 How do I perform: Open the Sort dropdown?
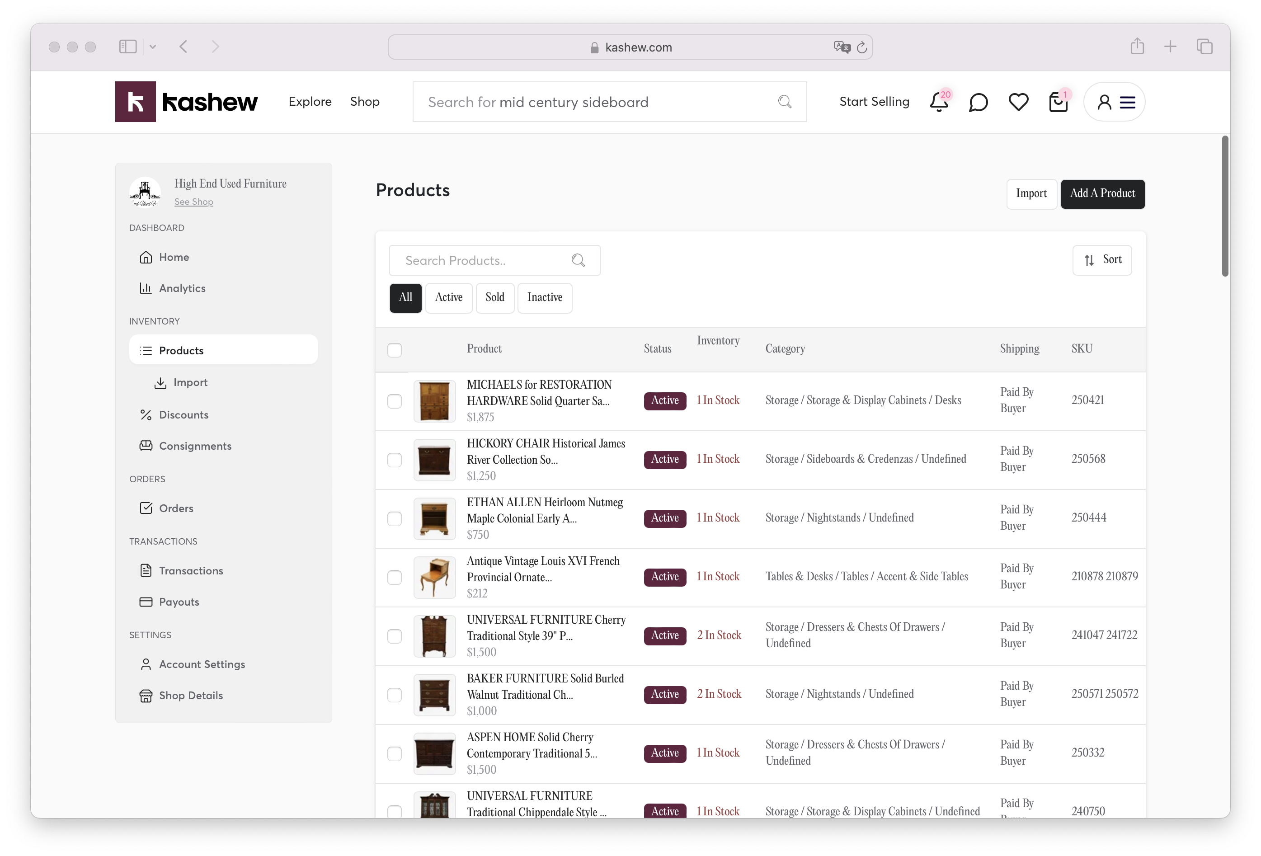tap(1102, 260)
